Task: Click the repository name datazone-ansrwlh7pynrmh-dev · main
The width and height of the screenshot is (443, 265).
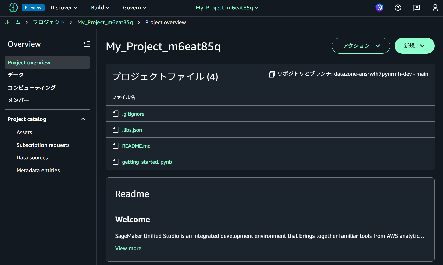Action: coord(381,74)
